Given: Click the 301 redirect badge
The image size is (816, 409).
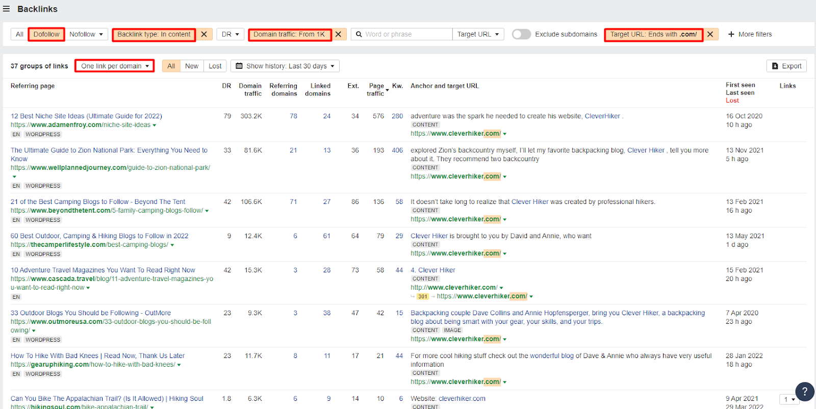Looking at the screenshot, I should (x=423, y=296).
